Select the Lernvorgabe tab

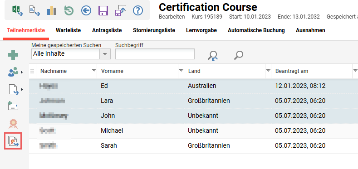click(201, 30)
